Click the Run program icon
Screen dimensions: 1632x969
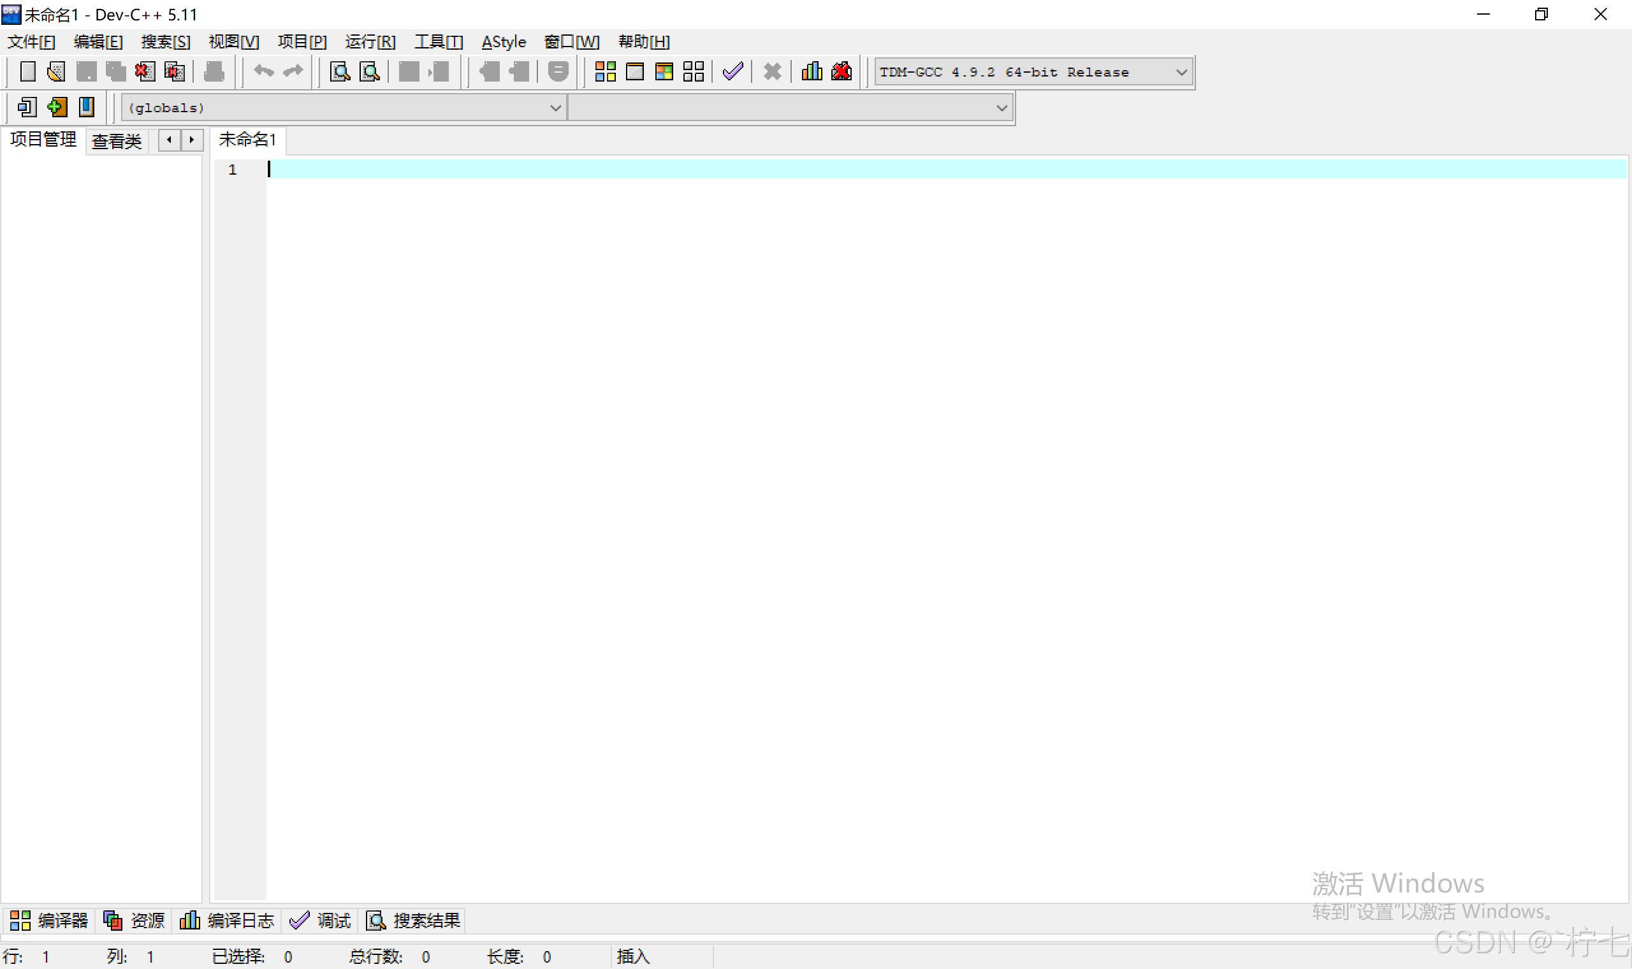[634, 71]
